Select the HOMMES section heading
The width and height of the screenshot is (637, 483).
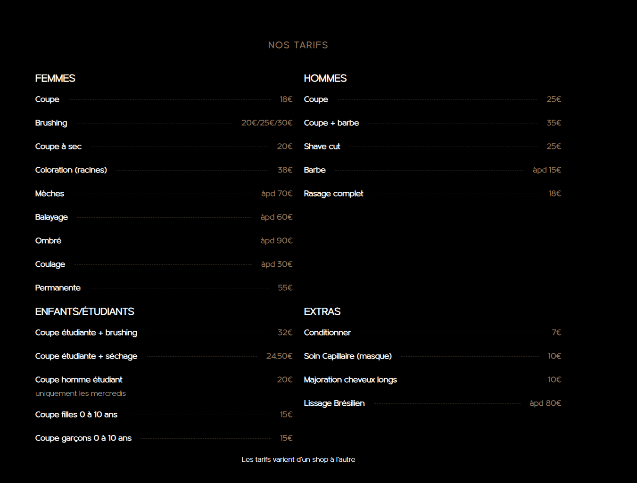tap(325, 78)
